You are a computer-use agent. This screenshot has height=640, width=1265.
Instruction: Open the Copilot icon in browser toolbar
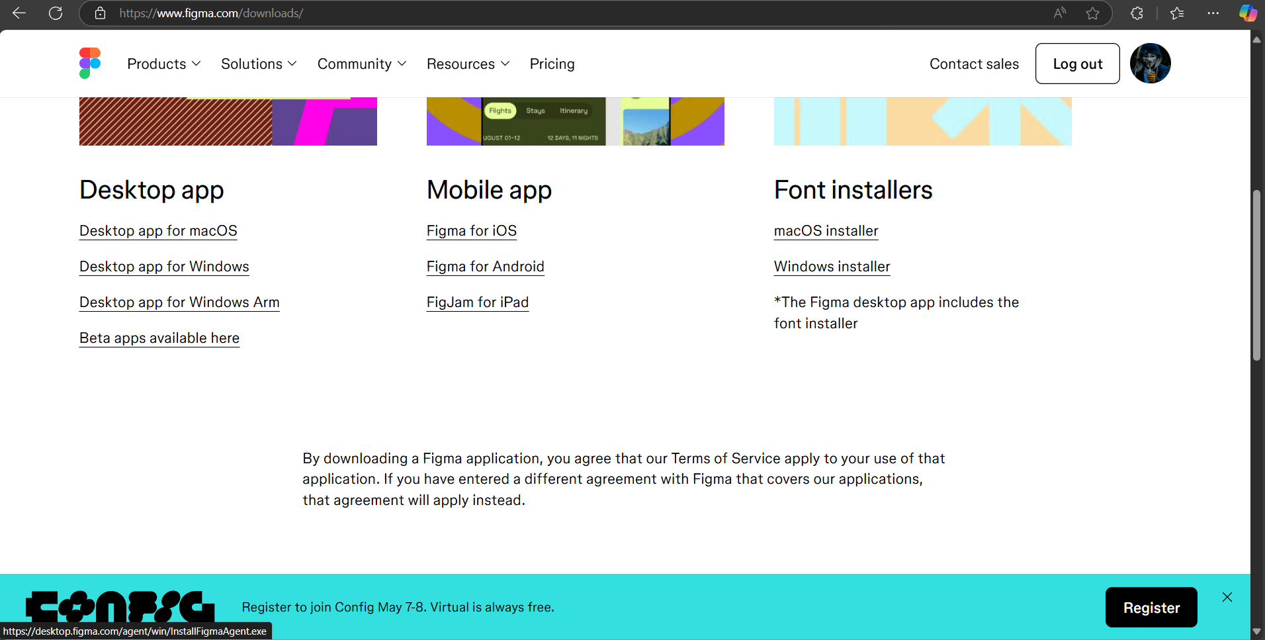pyautogui.click(x=1247, y=13)
